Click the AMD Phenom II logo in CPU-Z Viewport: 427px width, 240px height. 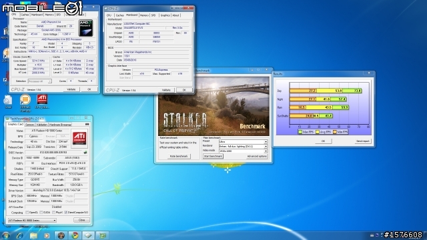click(85, 28)
